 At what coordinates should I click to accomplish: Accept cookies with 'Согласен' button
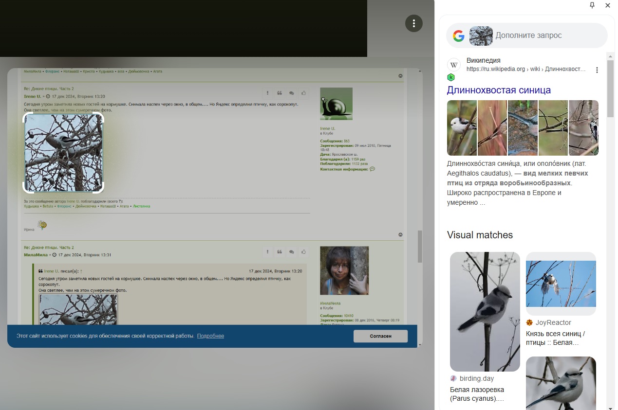(380, 336)
